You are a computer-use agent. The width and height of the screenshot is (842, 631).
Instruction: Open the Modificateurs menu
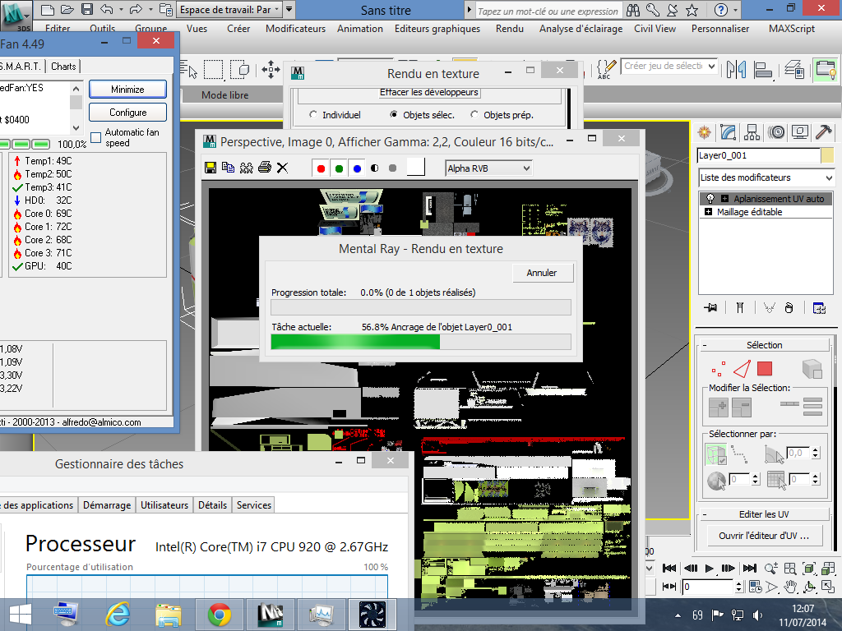point(295,29)
